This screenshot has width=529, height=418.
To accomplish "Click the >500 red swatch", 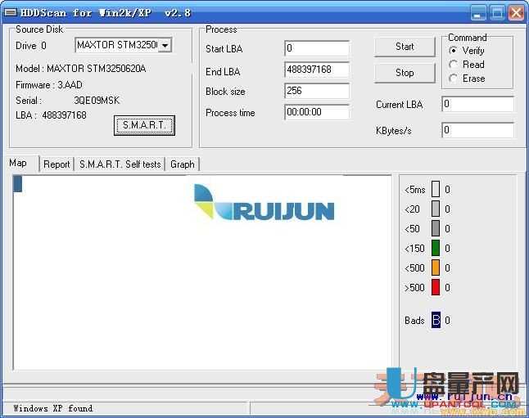I will coord(436,287).
